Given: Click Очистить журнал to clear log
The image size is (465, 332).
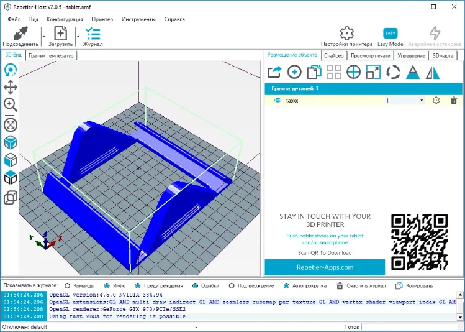Looking at the screenshot, I should pyautogui.click(x=361, y=285).
